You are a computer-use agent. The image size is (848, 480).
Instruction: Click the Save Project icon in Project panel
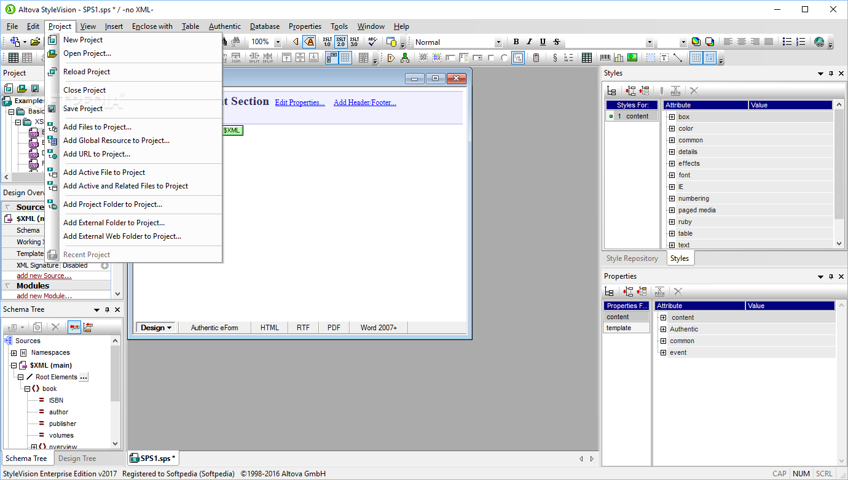pyautogui.click(x=36, y=88)
